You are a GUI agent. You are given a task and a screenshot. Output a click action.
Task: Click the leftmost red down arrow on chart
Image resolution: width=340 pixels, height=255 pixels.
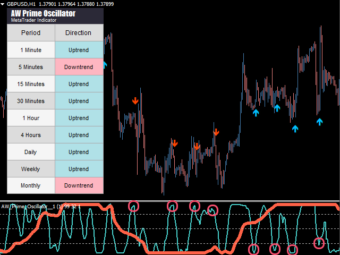135,100
